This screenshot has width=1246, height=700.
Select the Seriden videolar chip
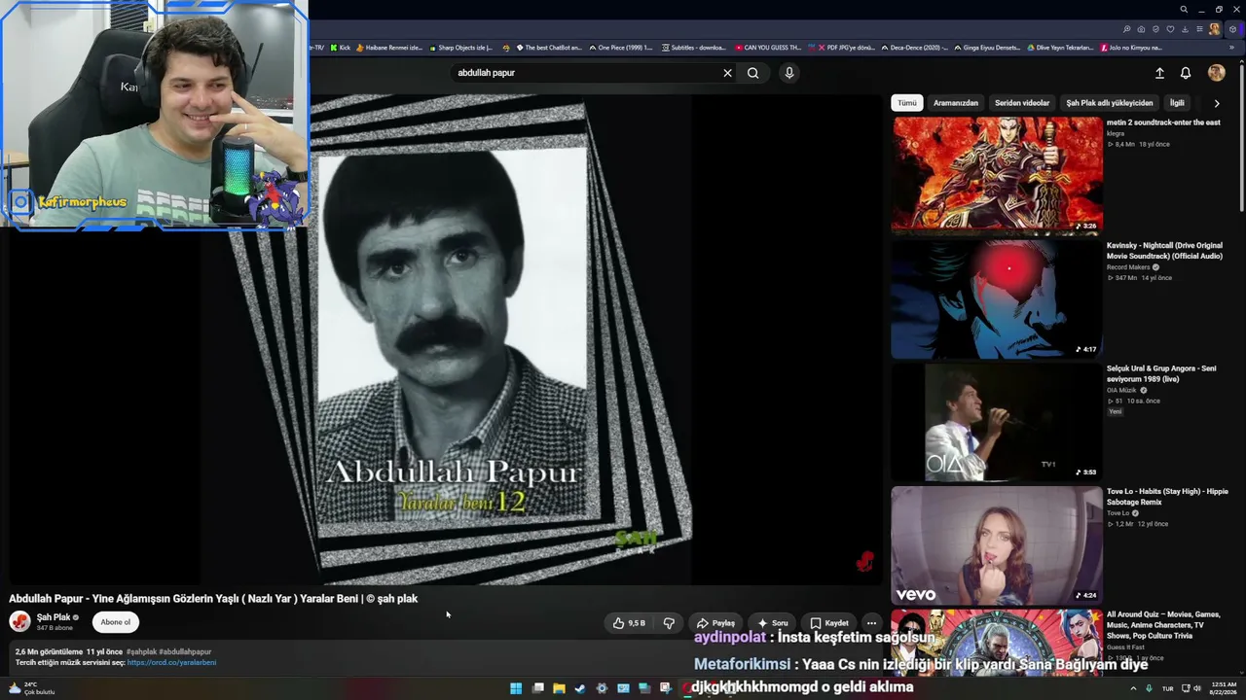[x=1022, y=103]
